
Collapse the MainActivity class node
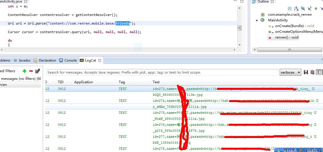tap(257, 20)
